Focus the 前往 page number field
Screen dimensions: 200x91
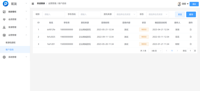point(190,51)
